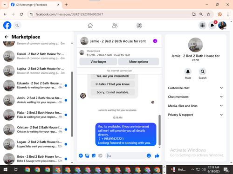Image resolution: width=233 pixels, height=174 pixels.
Task: Click the More options button
Action: [138, 62]
